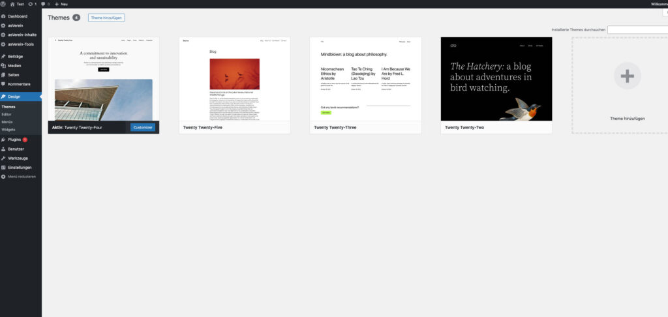Viewport: 668px width, 317px height.
Task: Click the Twenty Twenty-Five theme name
Action: [x=203, y=127]
